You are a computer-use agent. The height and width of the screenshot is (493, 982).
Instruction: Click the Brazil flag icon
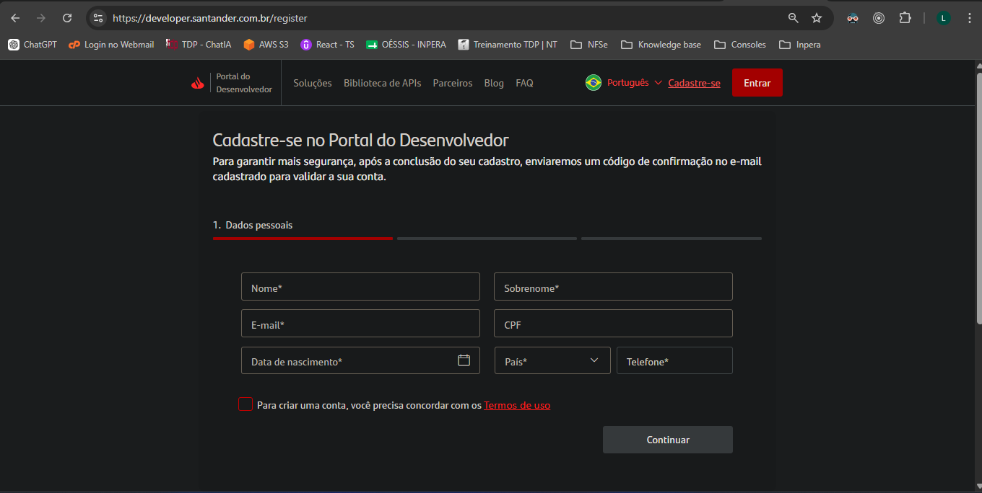point(594,83)
